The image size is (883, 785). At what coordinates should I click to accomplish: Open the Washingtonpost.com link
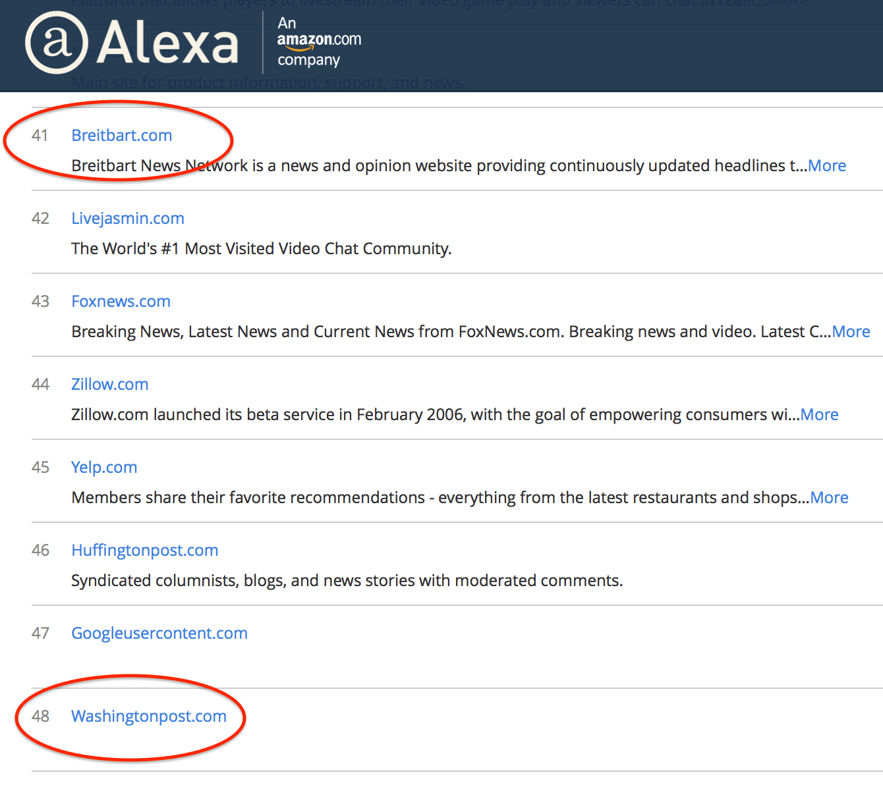pyautogui.click(x=149, y=716)
